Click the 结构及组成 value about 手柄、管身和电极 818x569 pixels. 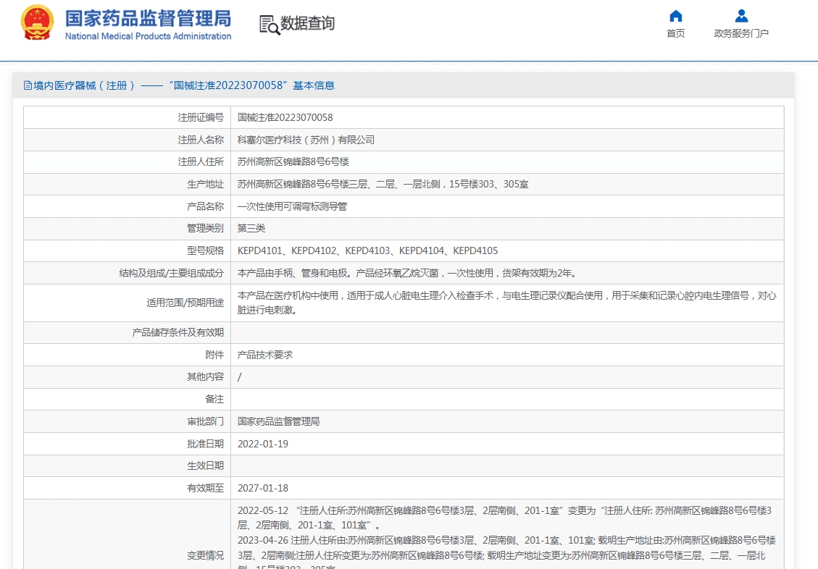407,273
